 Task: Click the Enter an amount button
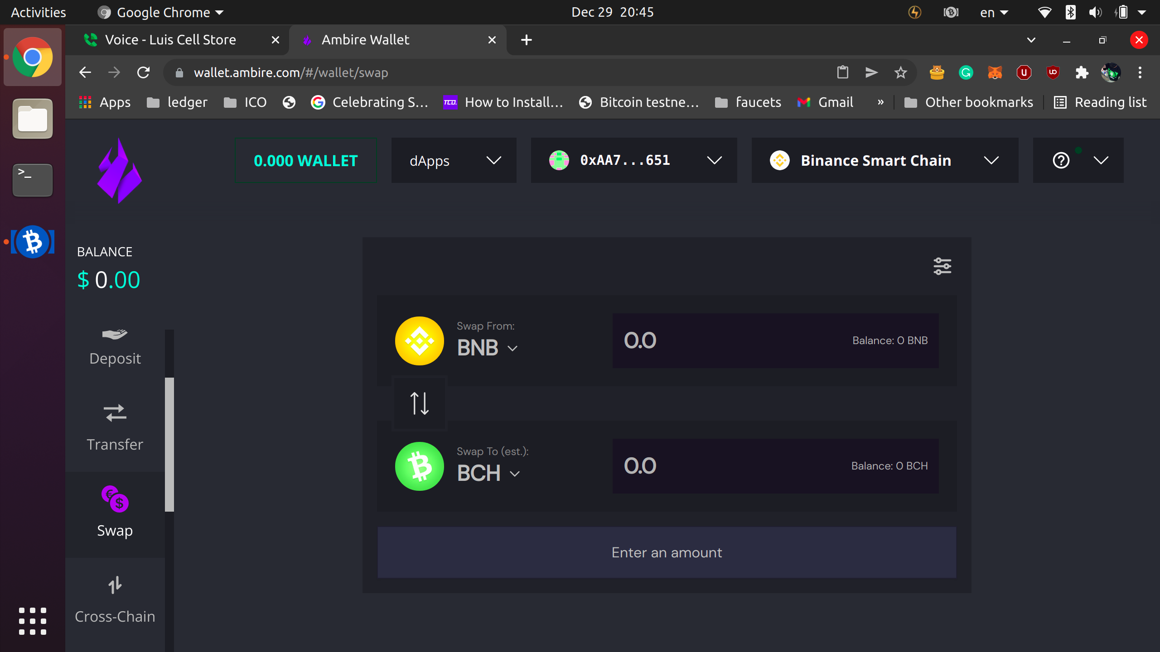tap(667, 552)
